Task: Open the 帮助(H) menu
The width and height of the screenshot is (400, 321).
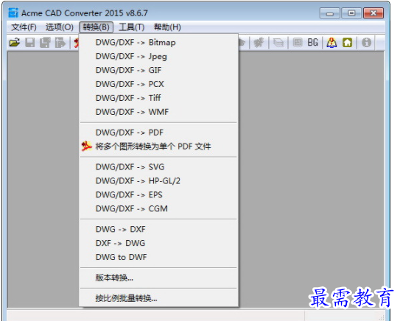Action: (167, 27)
